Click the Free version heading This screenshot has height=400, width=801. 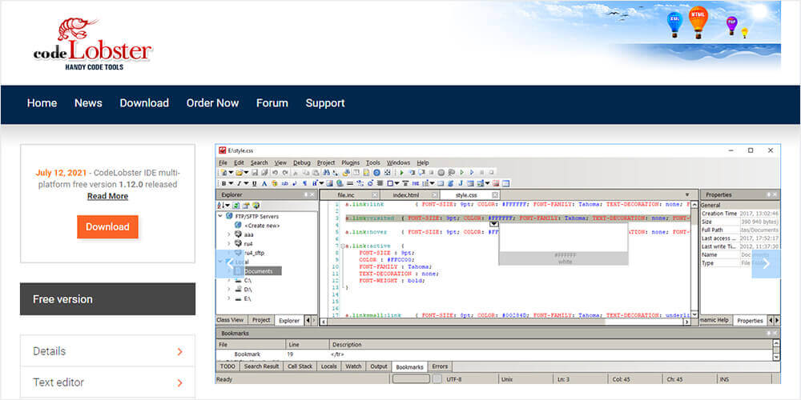tap(107, 299)
